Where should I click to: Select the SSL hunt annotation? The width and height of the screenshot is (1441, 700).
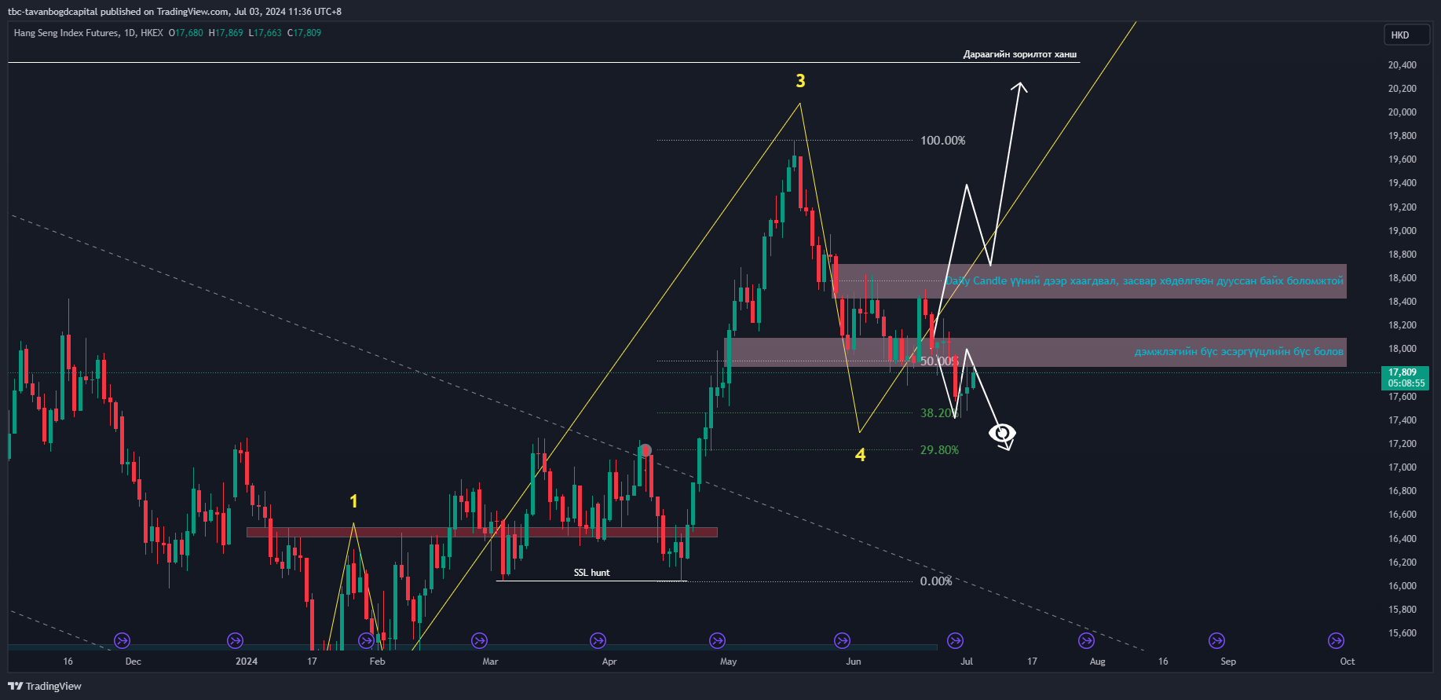click(x=591, y=573)
